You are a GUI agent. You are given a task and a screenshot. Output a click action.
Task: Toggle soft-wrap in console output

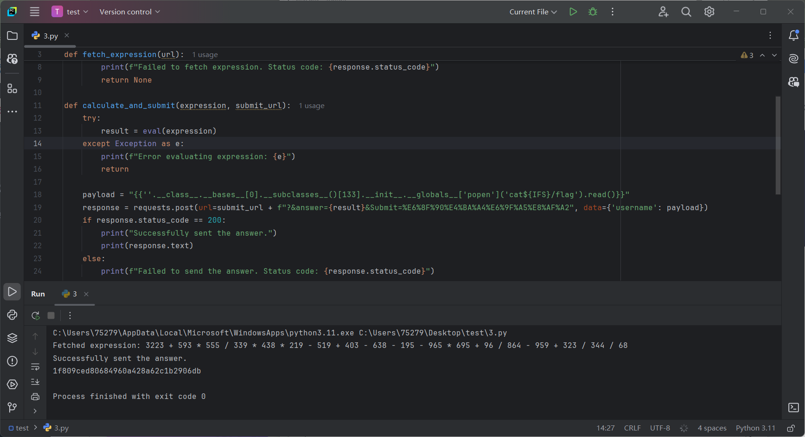pos(35,367)
